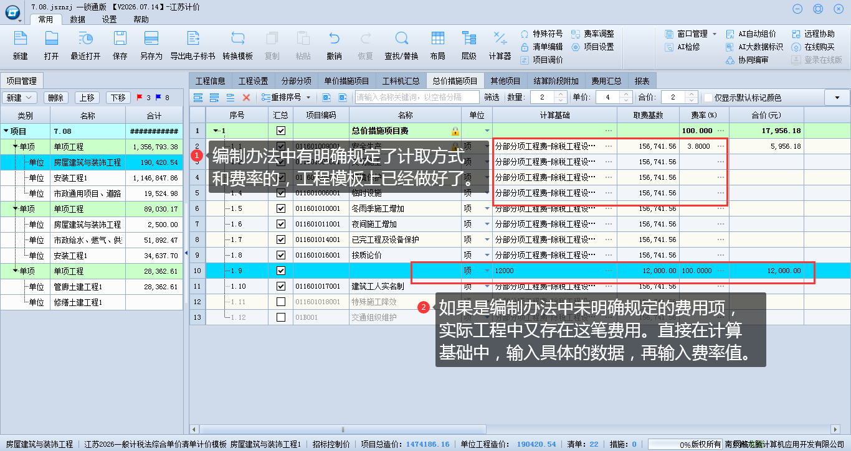Click the 撤销 undo icon
This screenshot has width=851, height=451.
[x=335, y=38]
